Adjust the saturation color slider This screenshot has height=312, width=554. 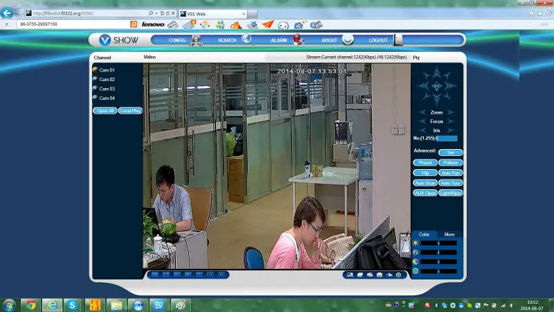pos(438,262)
